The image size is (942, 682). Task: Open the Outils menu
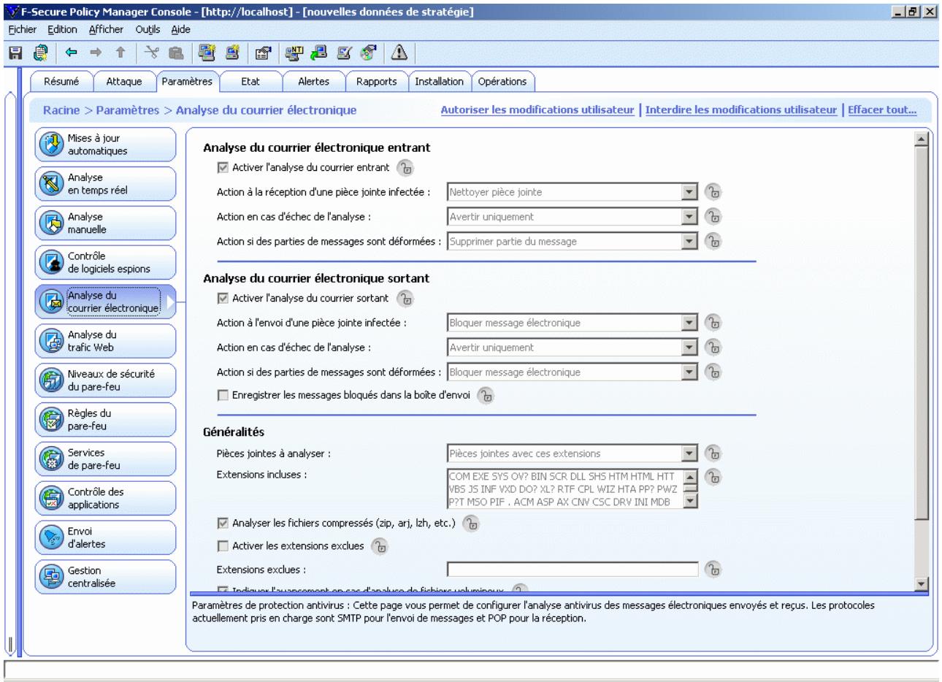[148, 30]
